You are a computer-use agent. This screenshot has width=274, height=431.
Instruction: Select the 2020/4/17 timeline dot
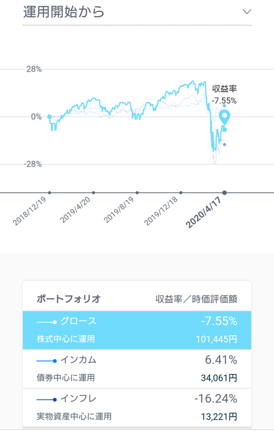(224, 193)
